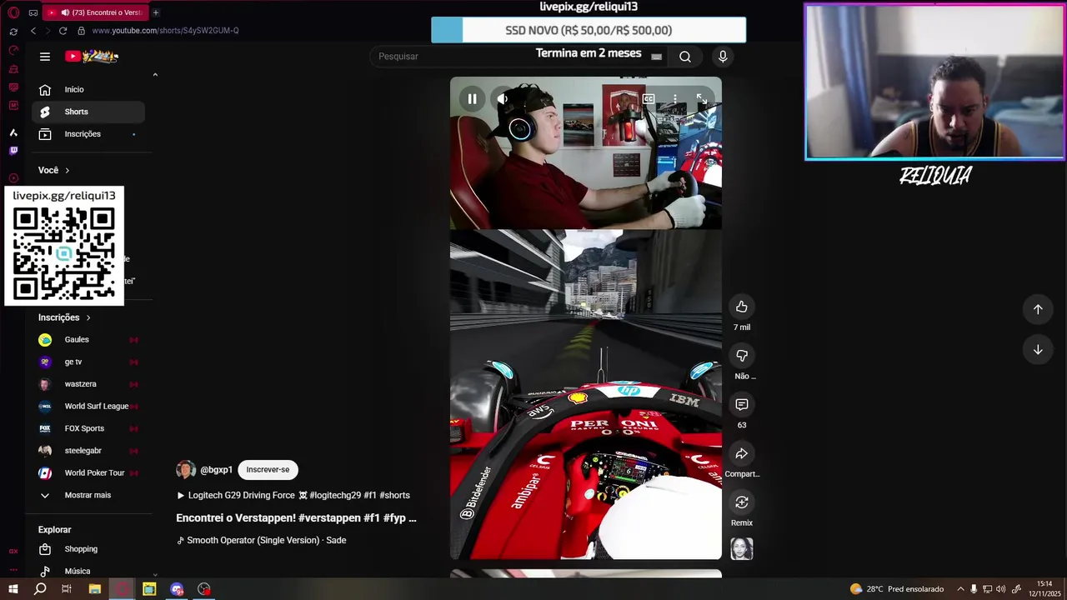
Task: Open Smooth Operator · Sade sound link
Action: 261,540
